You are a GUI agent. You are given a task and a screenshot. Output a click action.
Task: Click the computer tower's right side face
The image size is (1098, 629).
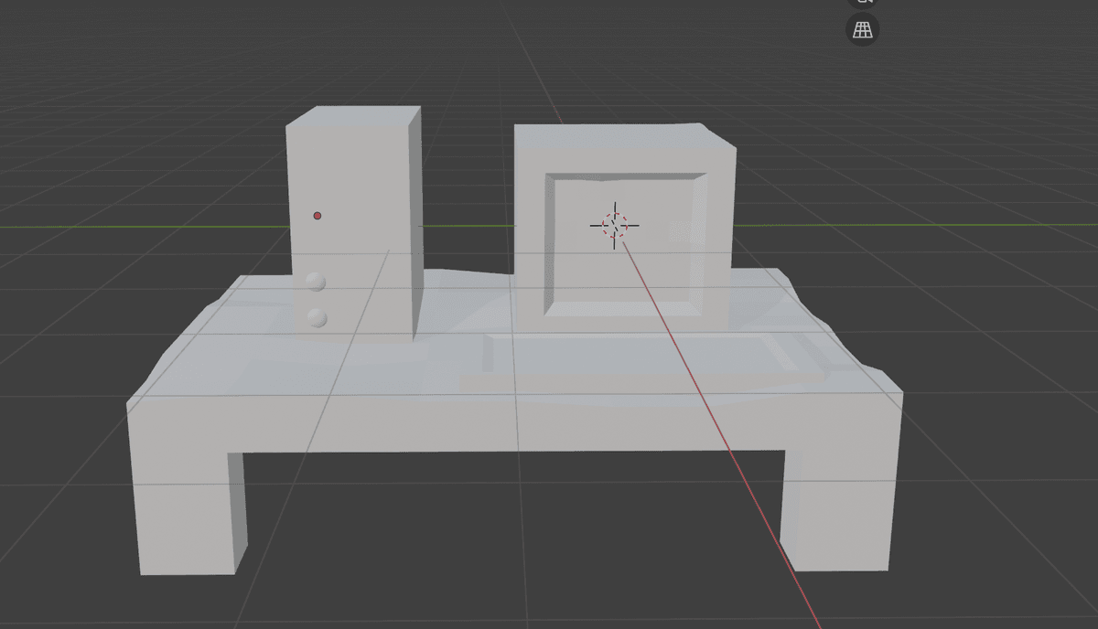(x=414, y=219)
